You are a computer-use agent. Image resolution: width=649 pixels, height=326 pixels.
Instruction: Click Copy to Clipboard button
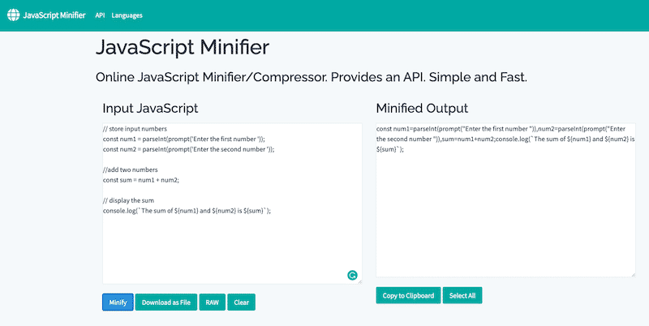[x=408, y=295]
